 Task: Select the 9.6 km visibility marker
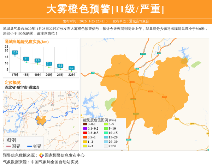point(37,61)
